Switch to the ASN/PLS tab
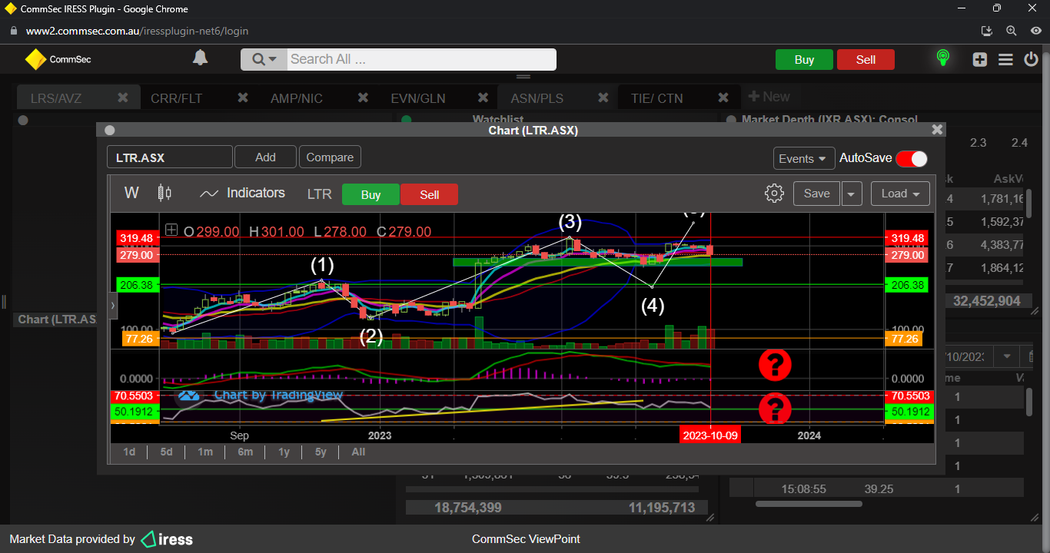Screen dimensions: 1050x553 [x=537, y=98]
